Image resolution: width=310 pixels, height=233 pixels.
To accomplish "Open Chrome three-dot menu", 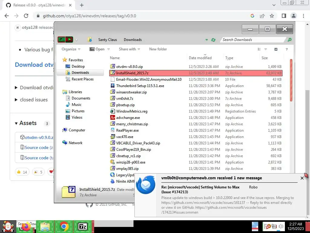I will point(303,16).
